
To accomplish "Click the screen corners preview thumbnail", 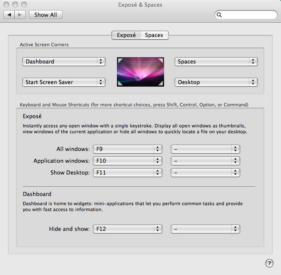I will (140, 72).
